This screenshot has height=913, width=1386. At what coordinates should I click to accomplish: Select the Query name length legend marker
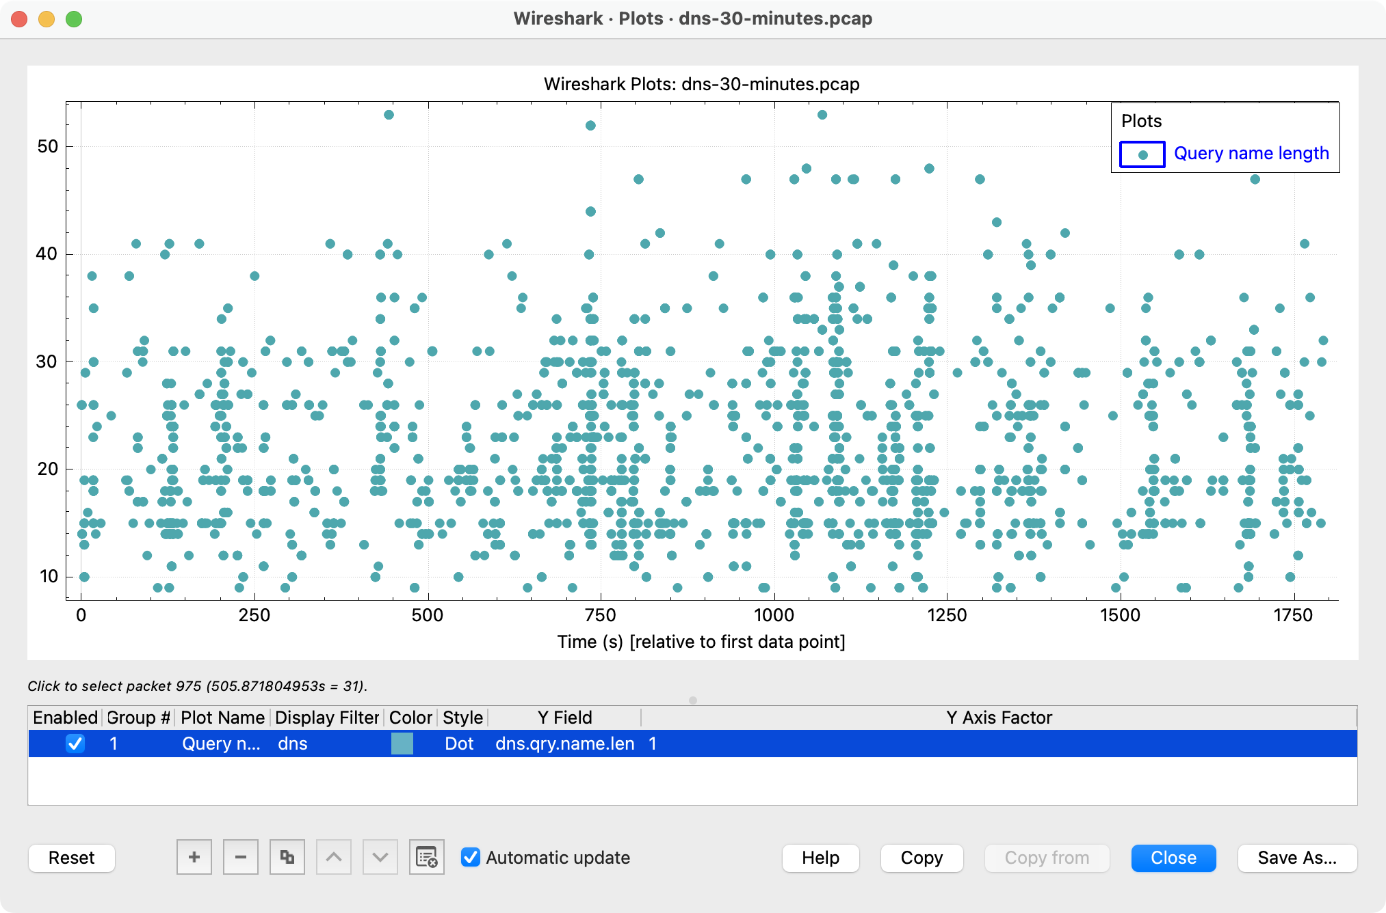(1142, 154)
